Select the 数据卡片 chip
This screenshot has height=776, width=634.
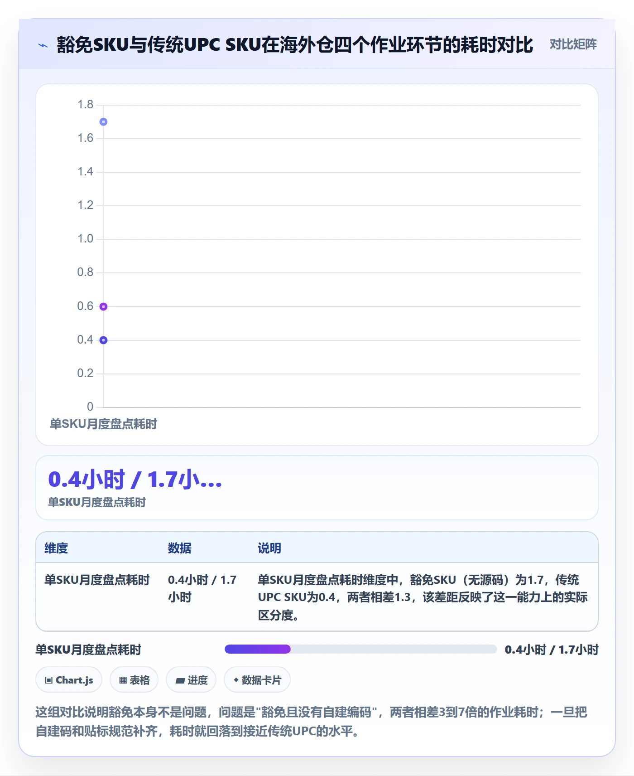[x=257, y=680]
